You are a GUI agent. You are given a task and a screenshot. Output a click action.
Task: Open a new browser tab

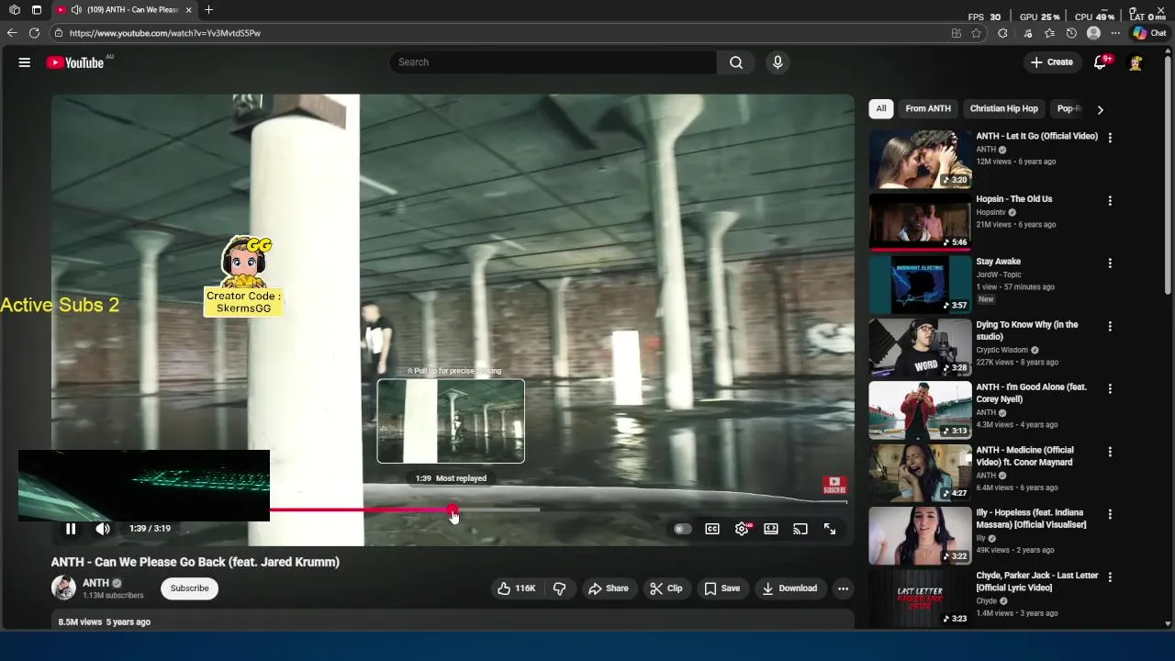coord(208,10)
